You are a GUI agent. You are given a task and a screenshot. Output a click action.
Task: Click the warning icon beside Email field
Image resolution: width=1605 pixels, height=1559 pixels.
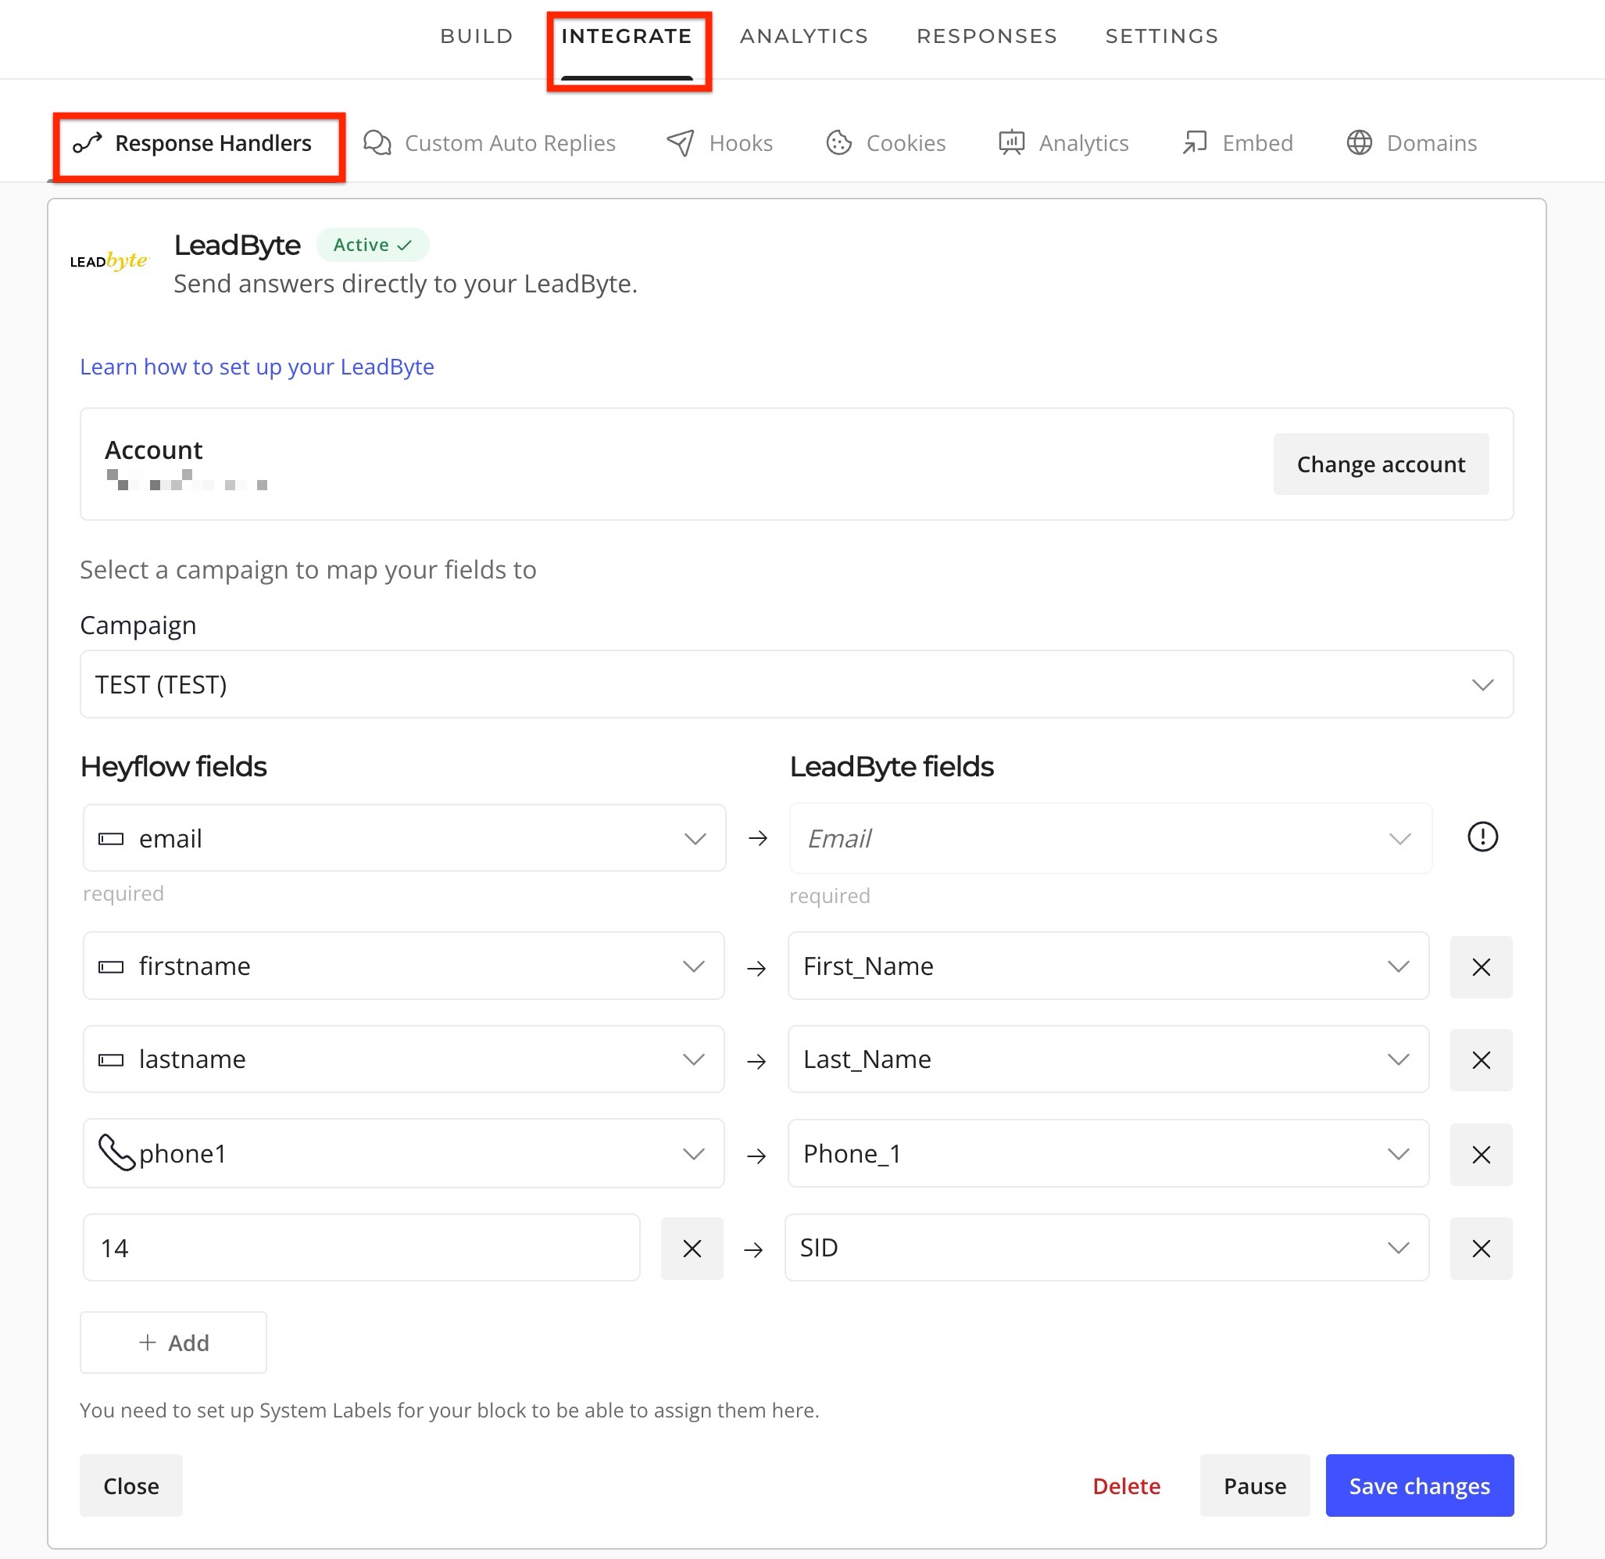1482,837
